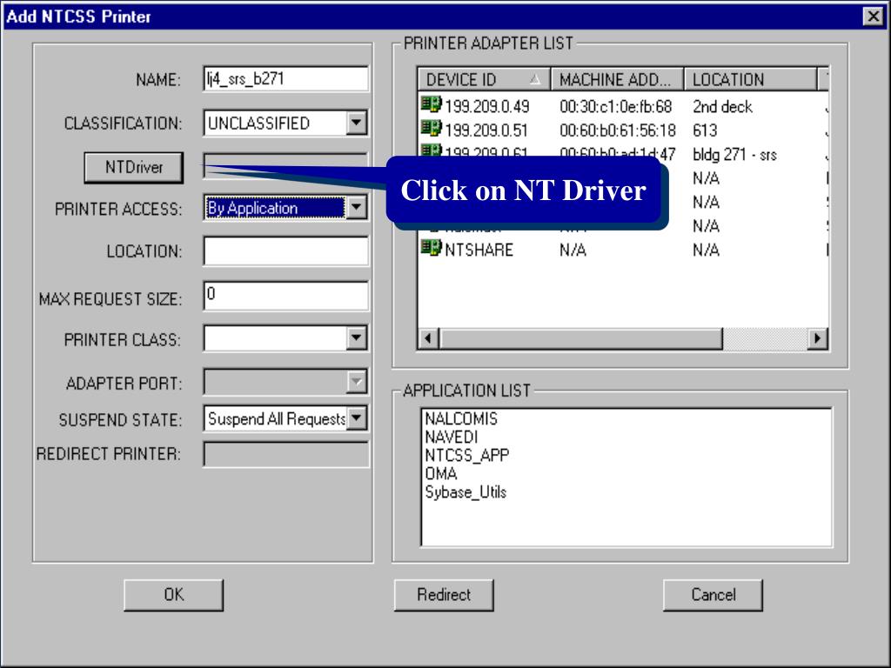Expand the PRINTER ACCESS dropdown arrow
This screenshot has height=668, width=891.
click(x=356, y=207)
